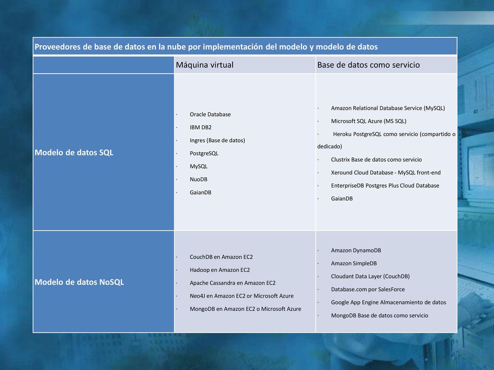Screen dimensions: 494x370
Task: Select the standalone "MySQL" entry under Máquina virtual
Action: [x=198, y=166]
